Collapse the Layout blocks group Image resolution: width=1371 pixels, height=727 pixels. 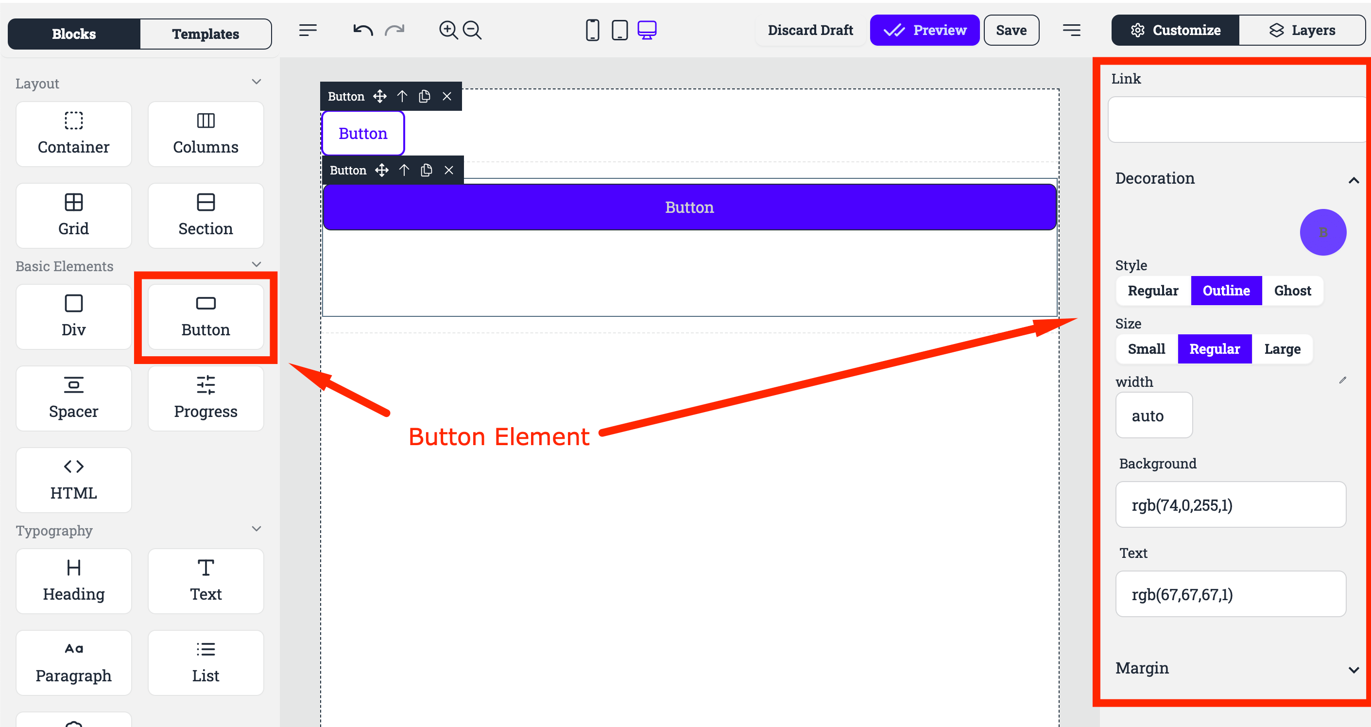257,82
